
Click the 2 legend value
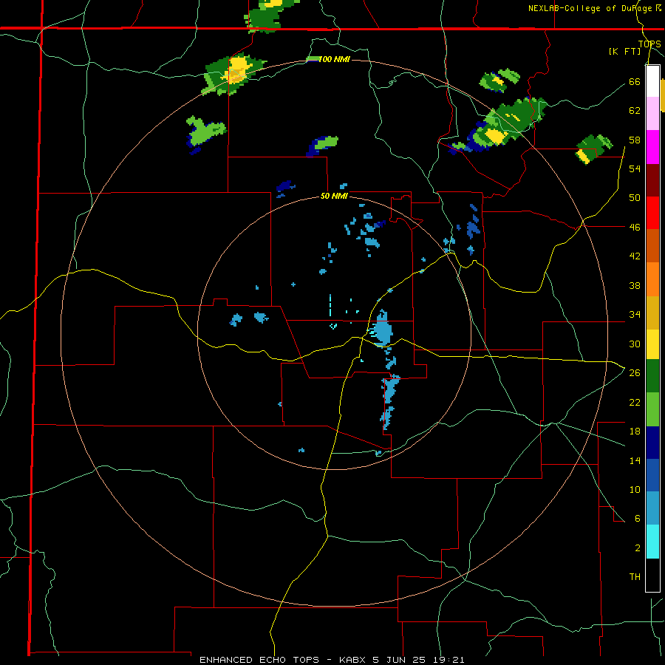point(638,548)
